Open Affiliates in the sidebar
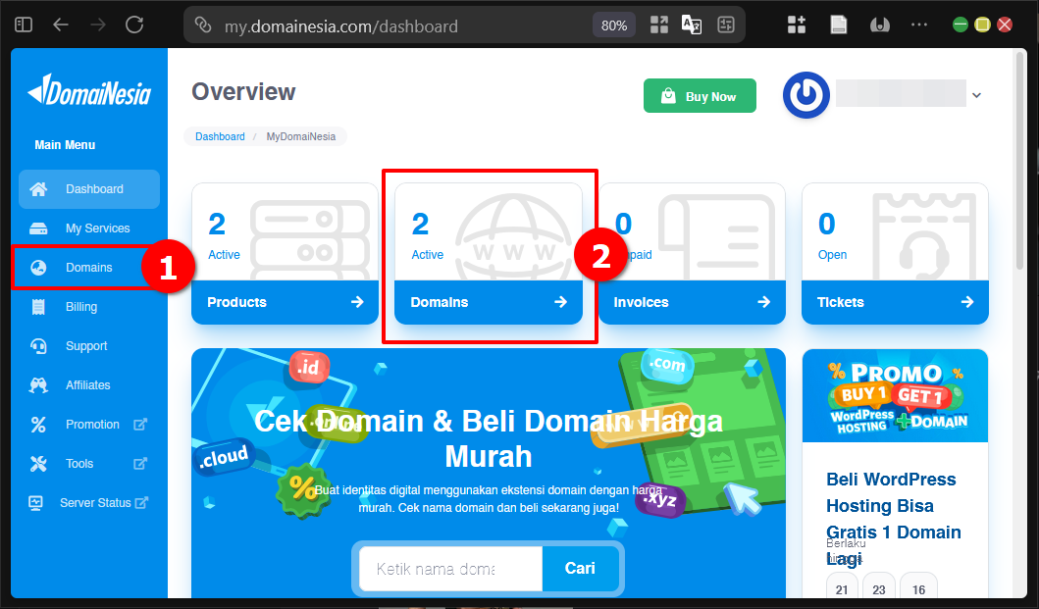 (x=89, y=384)
